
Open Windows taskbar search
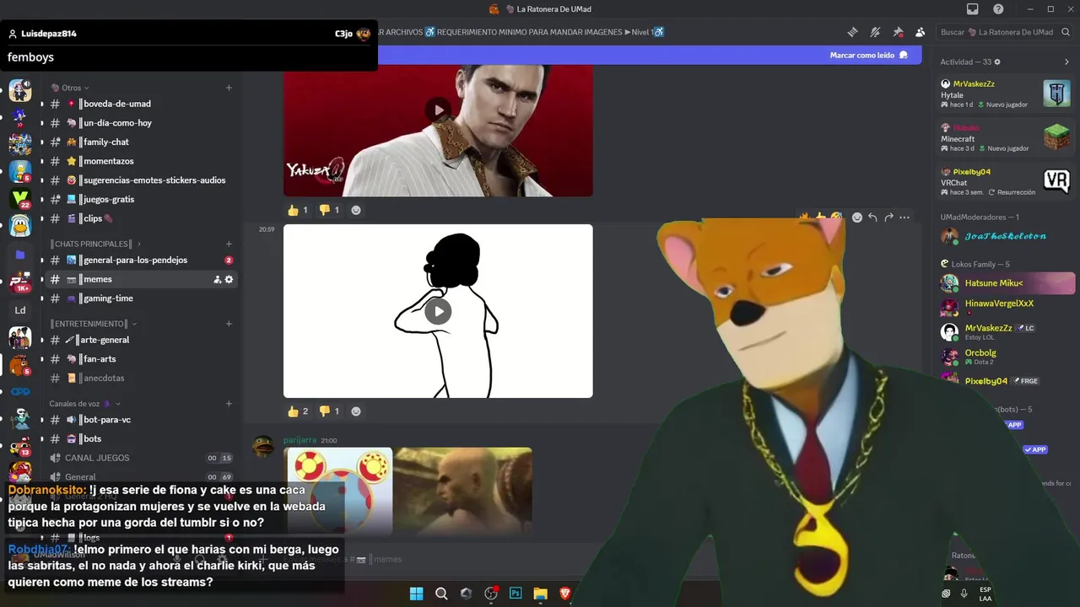(440, 594)
